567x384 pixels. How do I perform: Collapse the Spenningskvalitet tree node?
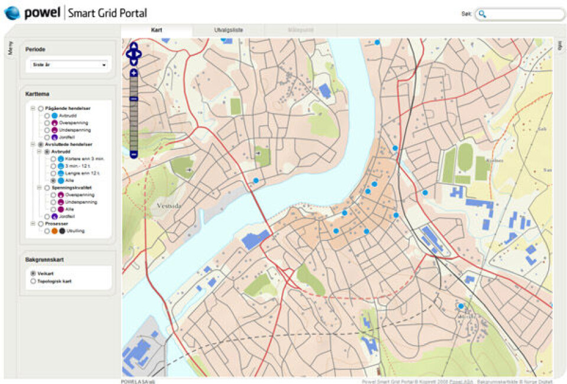click(x=40, y=188)
